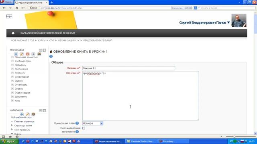This screenshot has width=257, height=144.
Task: Expand the Учебный план tree node
Action: coord(12,61)
